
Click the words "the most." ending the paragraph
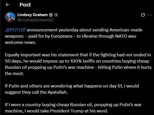coord(15,73)
